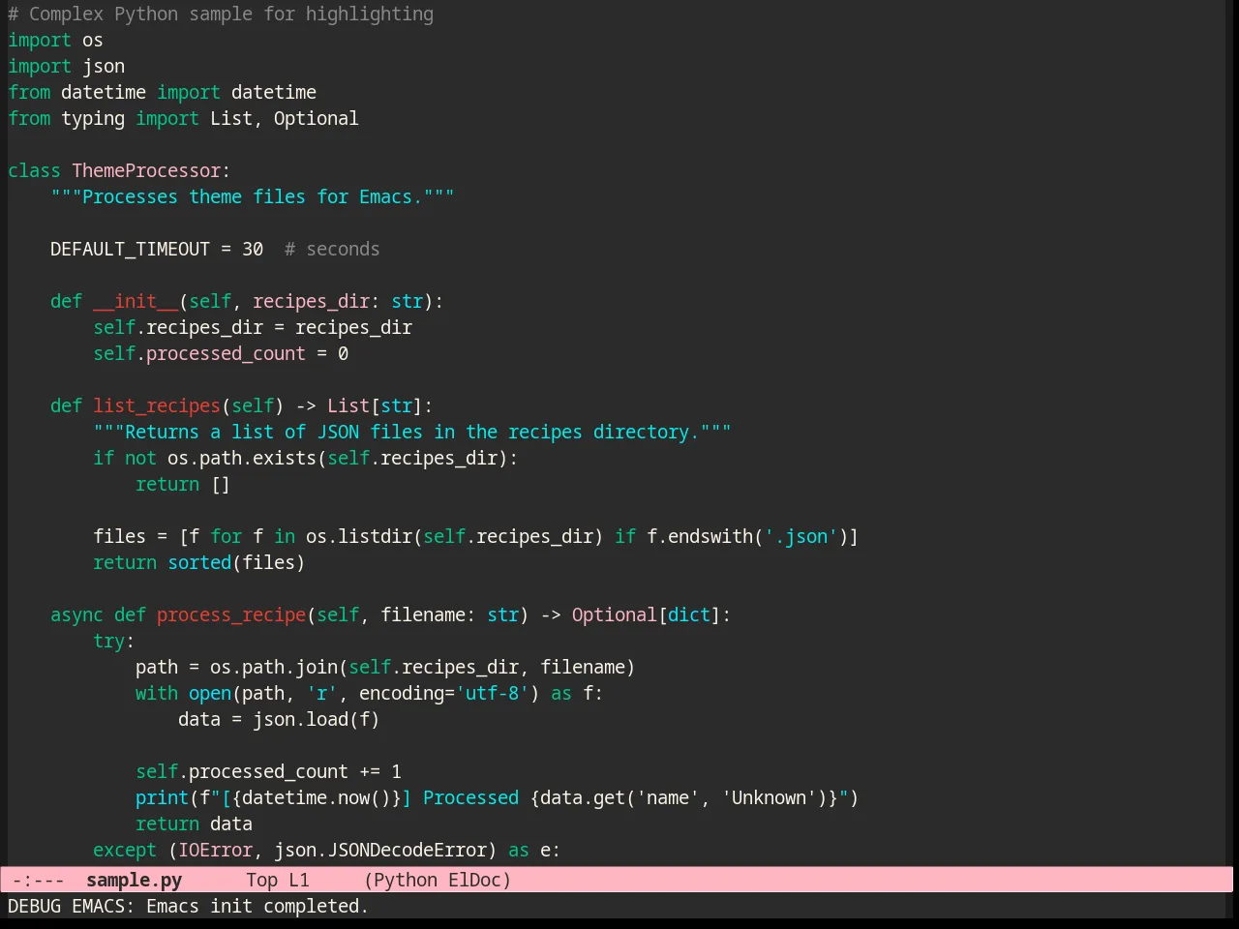Click 'self.processed_count = 0' line
Viewport: 1239px width, 929px height.
[x=221, y=353]
